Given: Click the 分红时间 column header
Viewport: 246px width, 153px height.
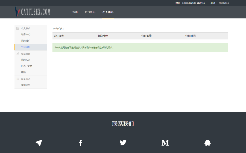Looking at the screenshot, I should coord(191,36).
